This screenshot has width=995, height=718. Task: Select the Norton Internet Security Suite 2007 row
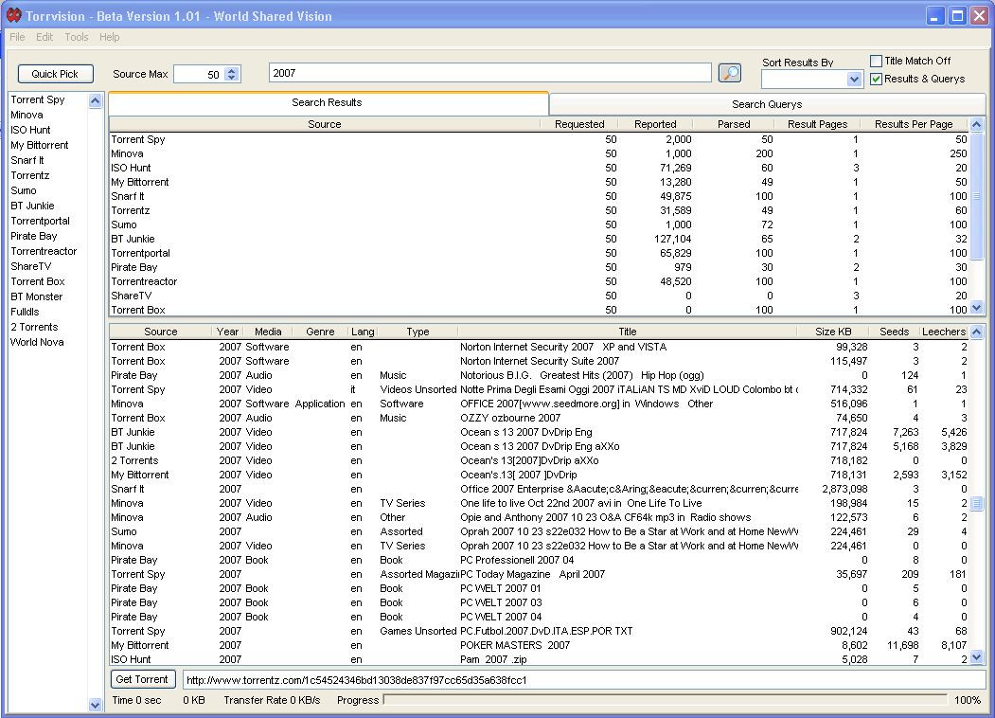(x=540, y=361)
